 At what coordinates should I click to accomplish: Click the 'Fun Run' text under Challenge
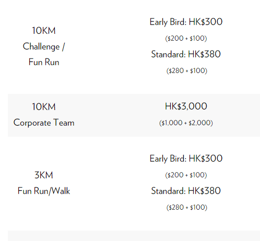point(44,62)
